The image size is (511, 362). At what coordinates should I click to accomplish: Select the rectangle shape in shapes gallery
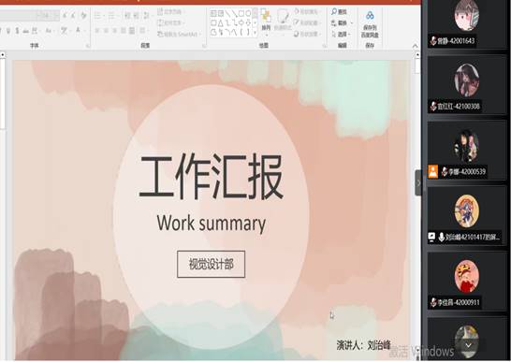pyautogui.click(x=241, y=13)
